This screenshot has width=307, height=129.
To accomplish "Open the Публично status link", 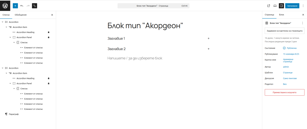I will (290, 48).
